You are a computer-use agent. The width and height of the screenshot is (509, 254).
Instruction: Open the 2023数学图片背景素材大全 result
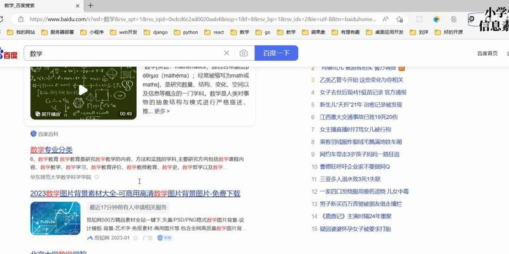pyautogui.click(x=135, y=194)
